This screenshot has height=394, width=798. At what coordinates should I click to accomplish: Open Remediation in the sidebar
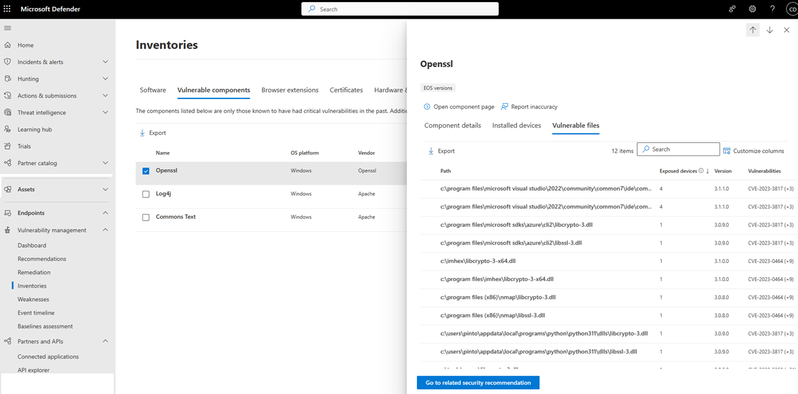pyautogui.click(x=34, y=272)
